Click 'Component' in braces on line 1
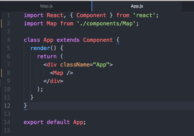 (x=91, y=15)
